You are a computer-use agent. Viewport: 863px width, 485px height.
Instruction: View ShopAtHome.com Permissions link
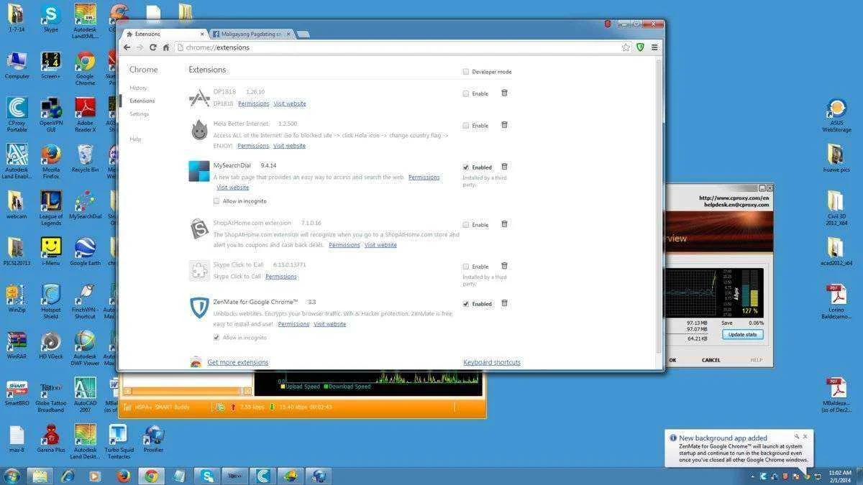[344, 244]
